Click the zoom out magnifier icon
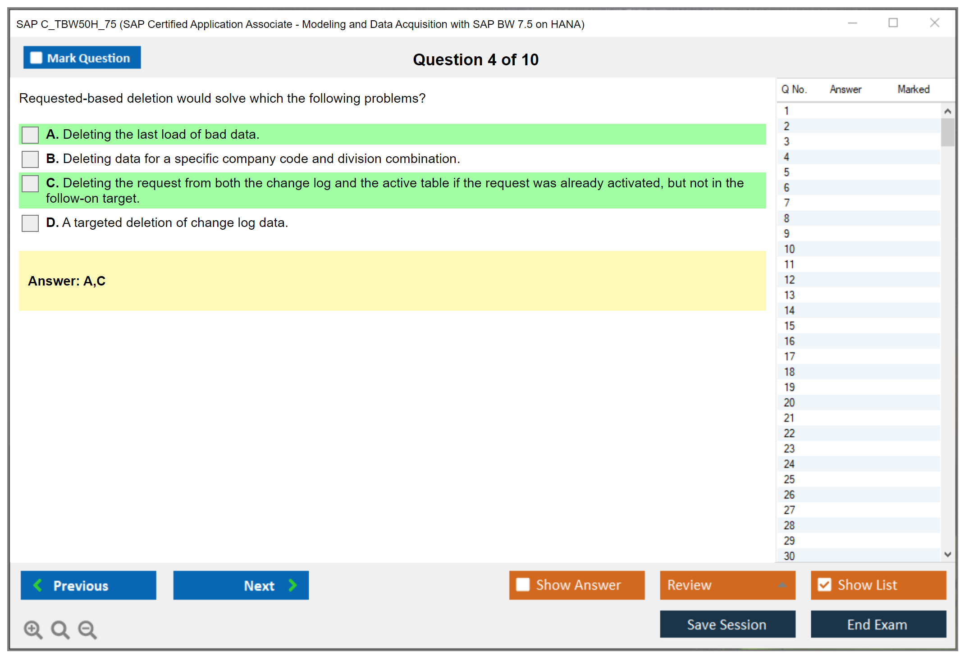 [87, 629]
